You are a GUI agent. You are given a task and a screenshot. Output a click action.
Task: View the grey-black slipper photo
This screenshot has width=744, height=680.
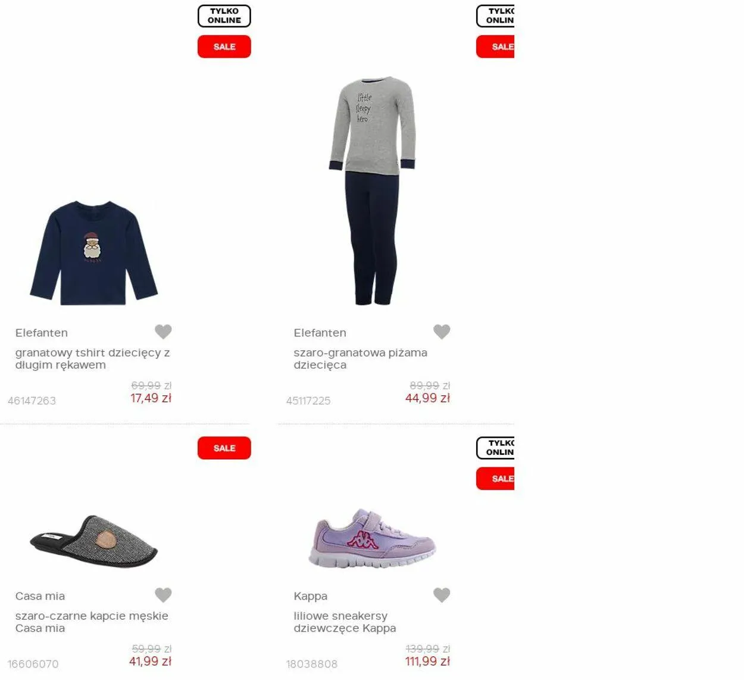tap(94, 541)
